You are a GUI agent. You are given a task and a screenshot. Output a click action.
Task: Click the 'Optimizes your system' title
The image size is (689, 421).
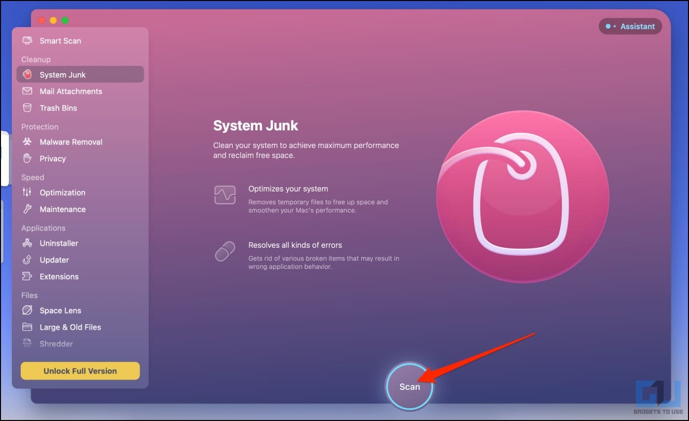(288, 189)
